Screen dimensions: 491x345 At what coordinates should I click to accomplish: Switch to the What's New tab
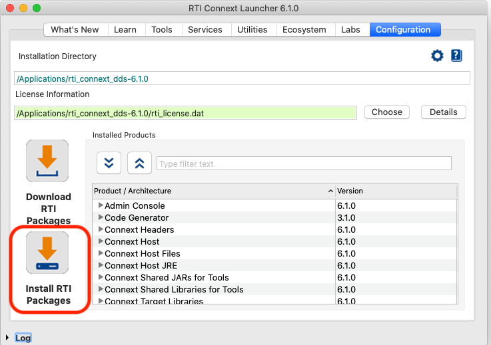75,30
